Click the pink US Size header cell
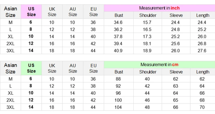 31,12
